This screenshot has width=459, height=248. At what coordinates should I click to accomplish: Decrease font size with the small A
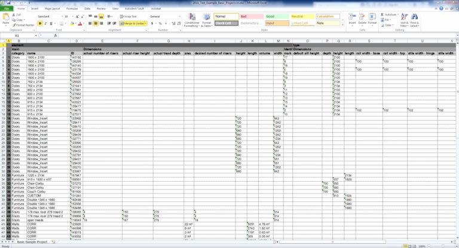tap(82, 17)
